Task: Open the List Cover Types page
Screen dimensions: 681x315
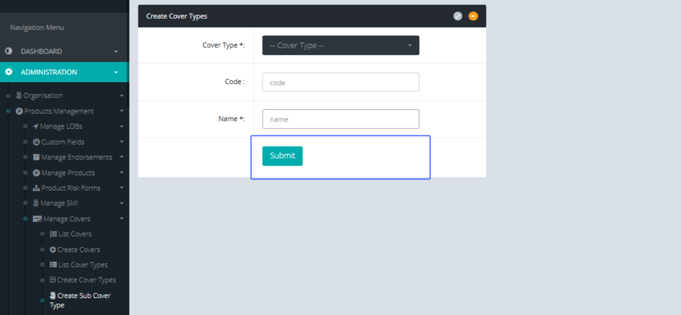Action: pyautogui.click(x=82, y=265)
